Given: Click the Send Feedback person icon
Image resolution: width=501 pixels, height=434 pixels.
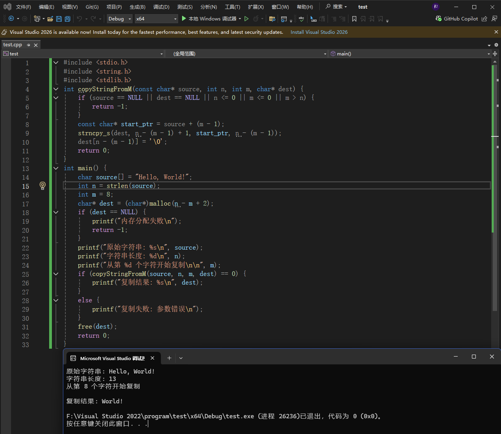Looking at the screenshot, I should click(x=494, y=18).
